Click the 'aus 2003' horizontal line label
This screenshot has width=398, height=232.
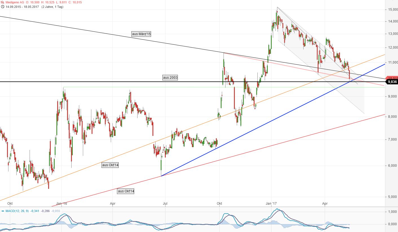170,77
